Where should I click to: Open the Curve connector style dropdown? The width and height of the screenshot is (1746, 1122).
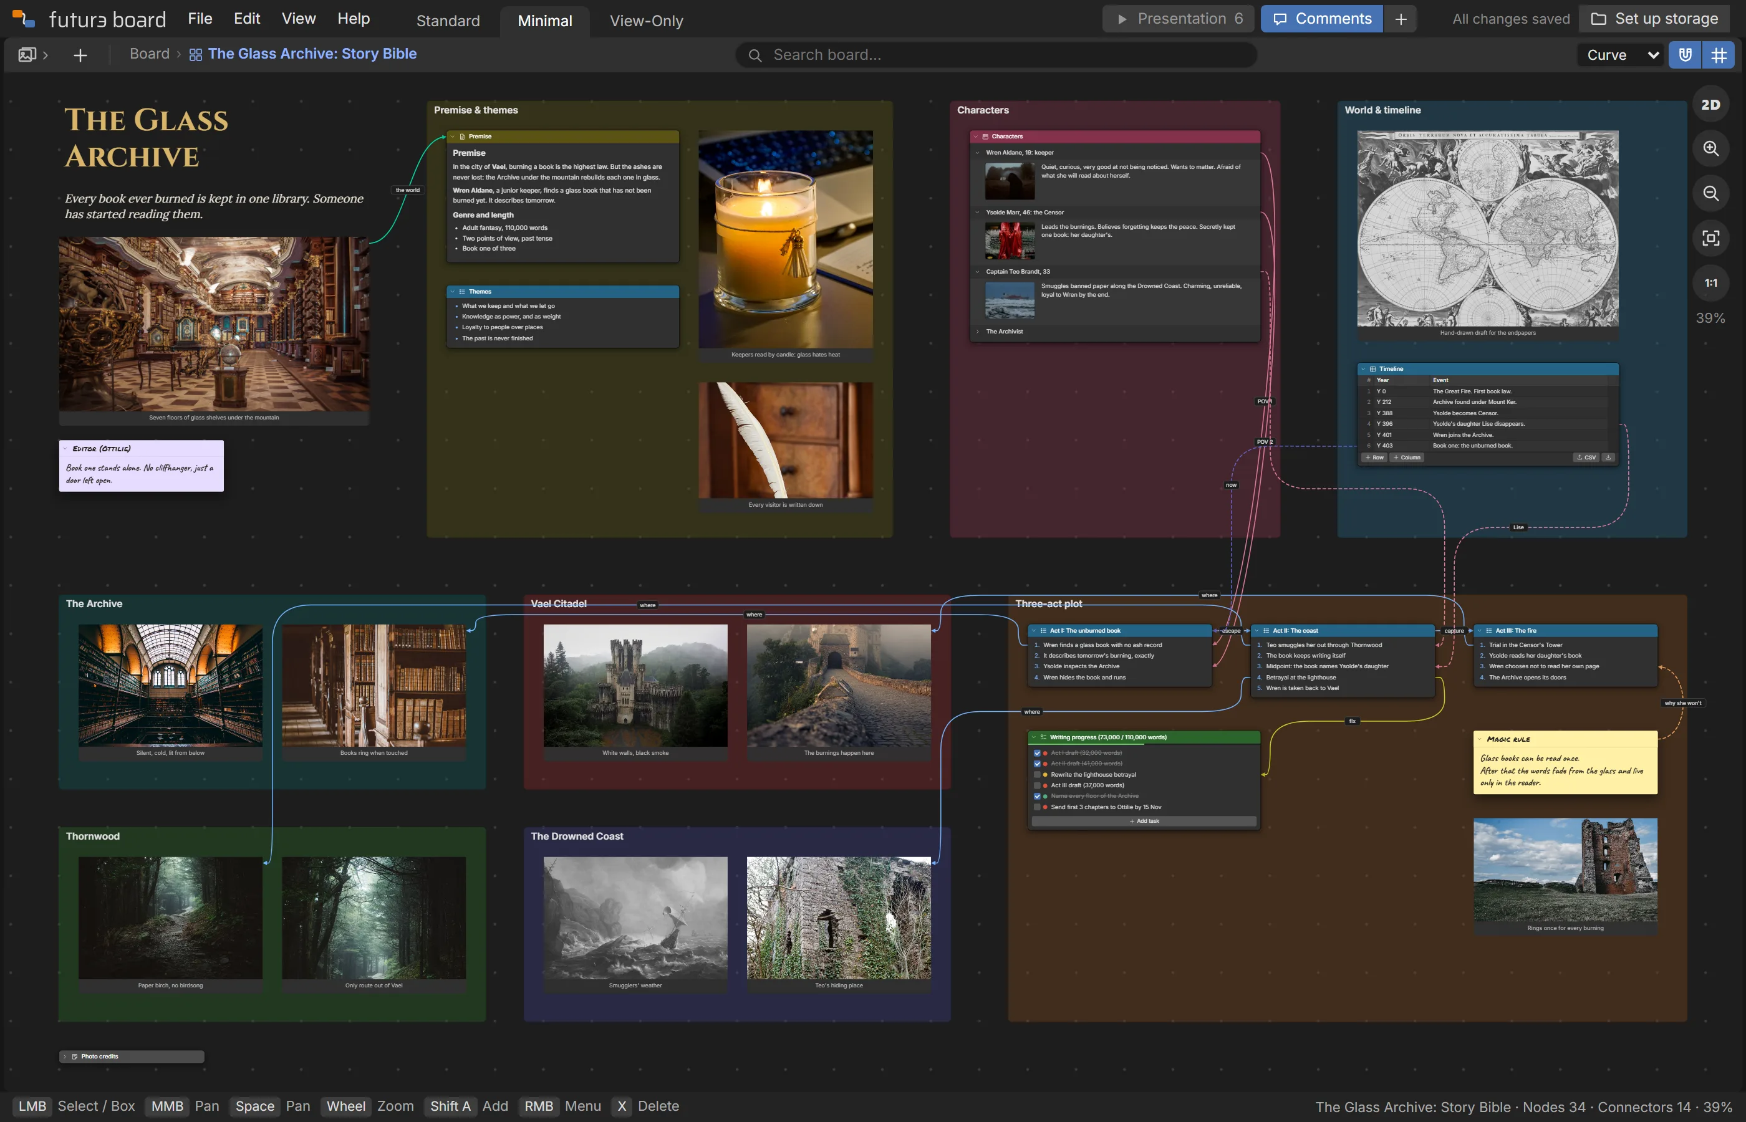(1622, 55)
